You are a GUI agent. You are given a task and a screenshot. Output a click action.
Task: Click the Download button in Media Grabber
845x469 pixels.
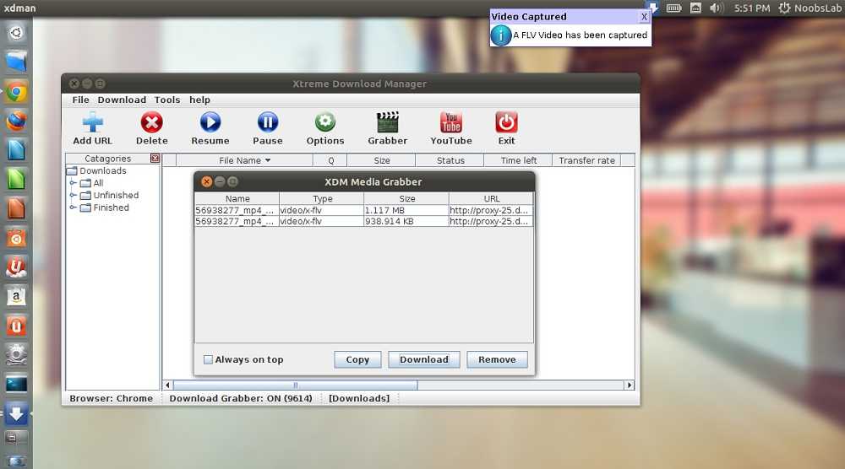click(x=424, y=359)
